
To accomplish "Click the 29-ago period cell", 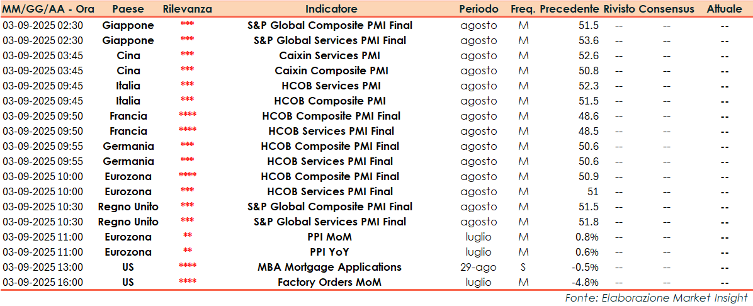I will click(478, 267).
